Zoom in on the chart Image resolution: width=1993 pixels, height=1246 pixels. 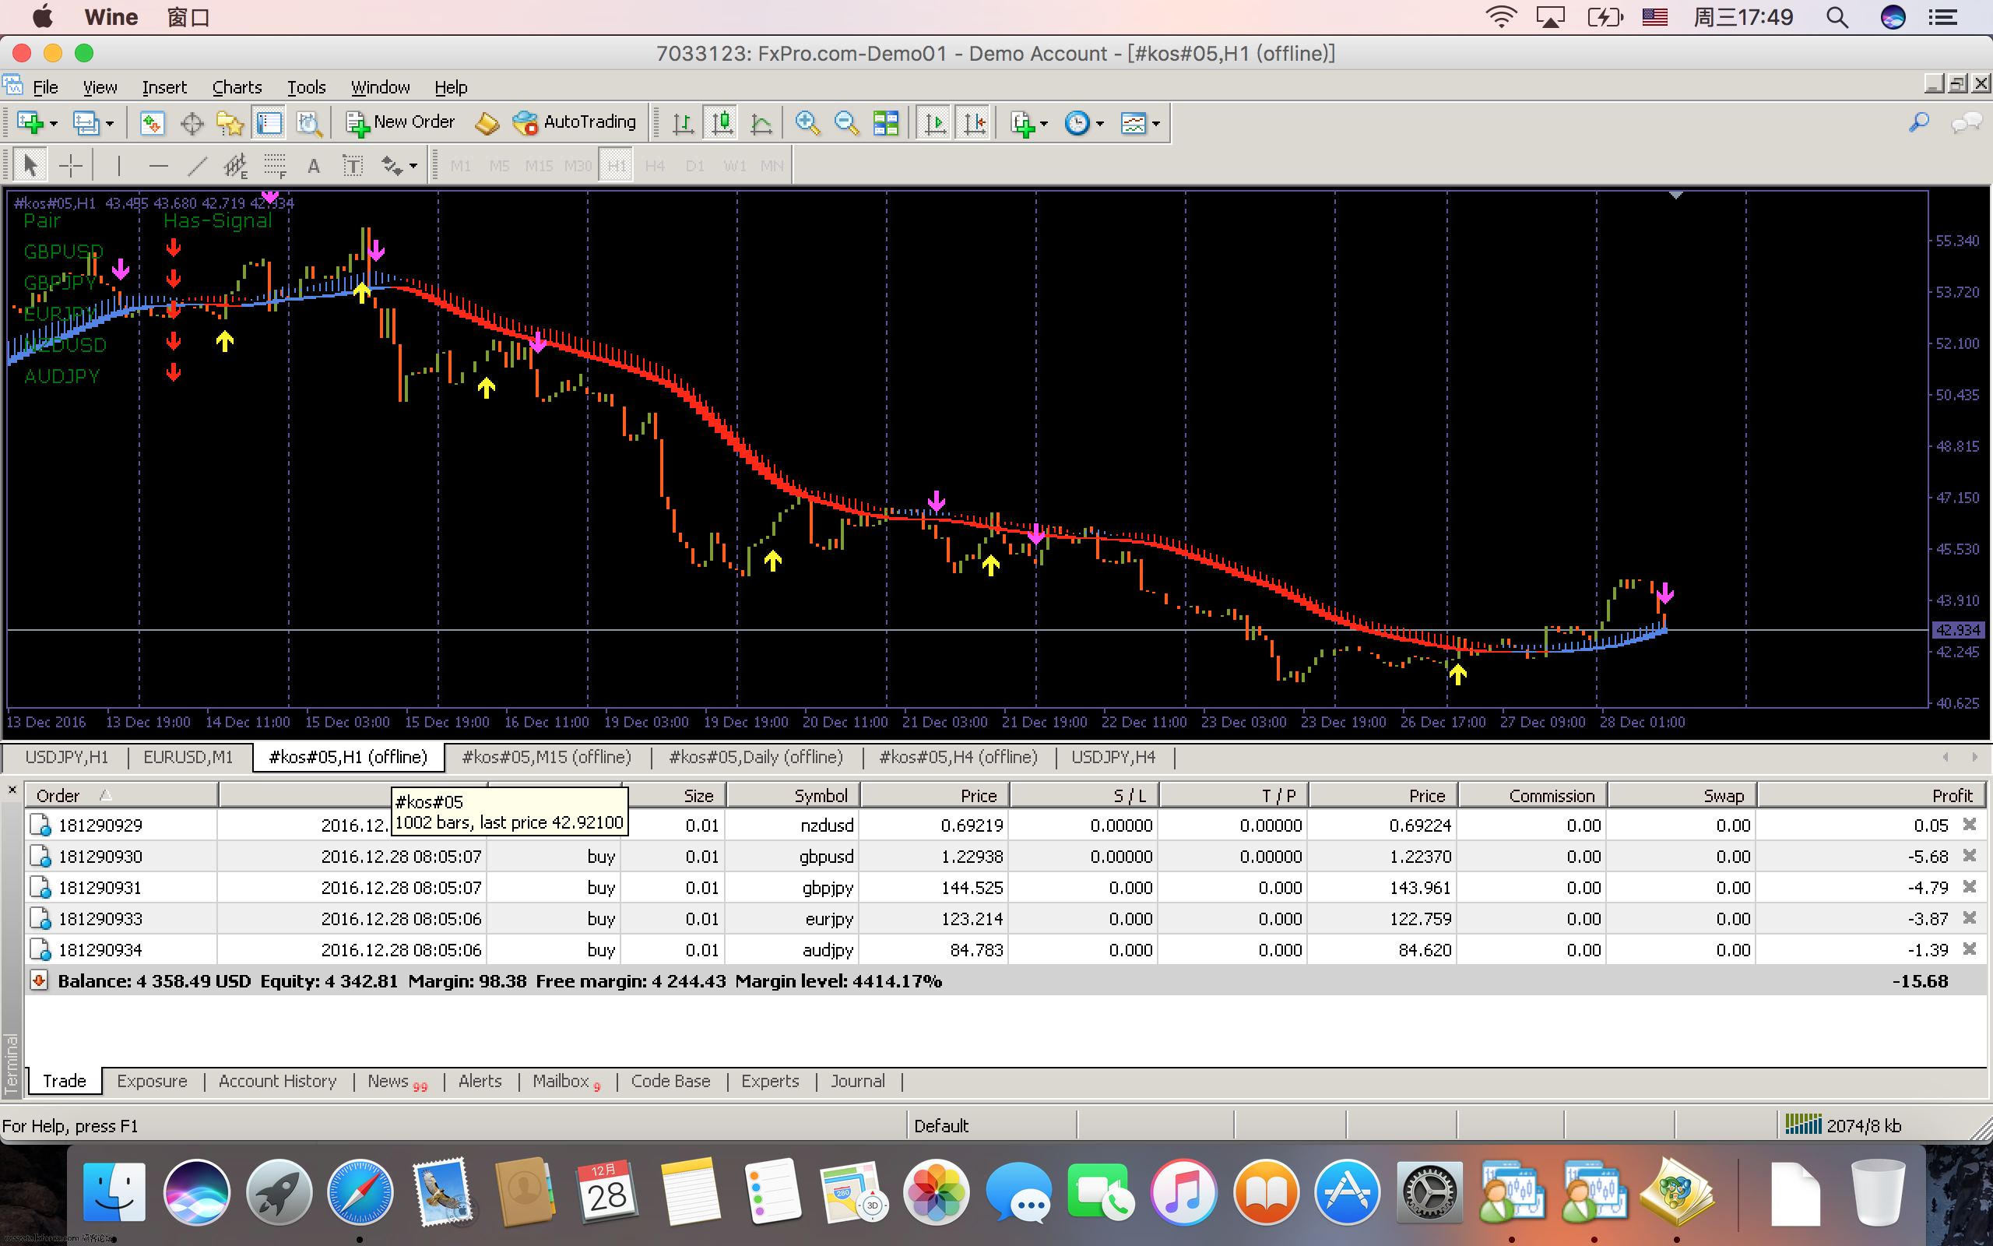click(807, 123)
